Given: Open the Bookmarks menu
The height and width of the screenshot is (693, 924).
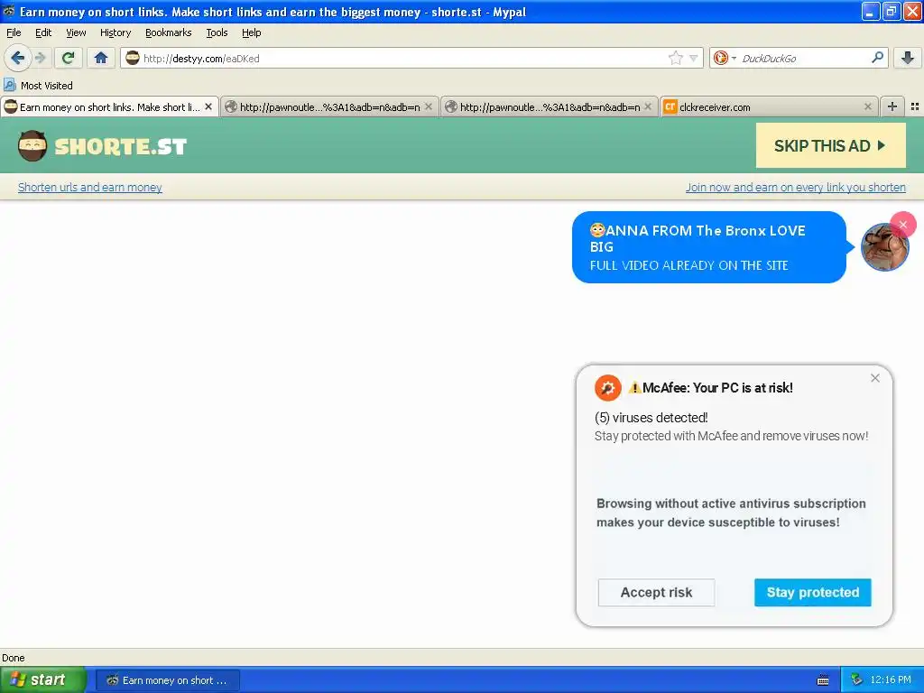Looking at the screenshot, I should point(168,32).
